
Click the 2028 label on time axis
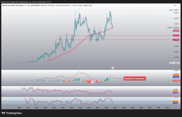click(x=124, y=108)
